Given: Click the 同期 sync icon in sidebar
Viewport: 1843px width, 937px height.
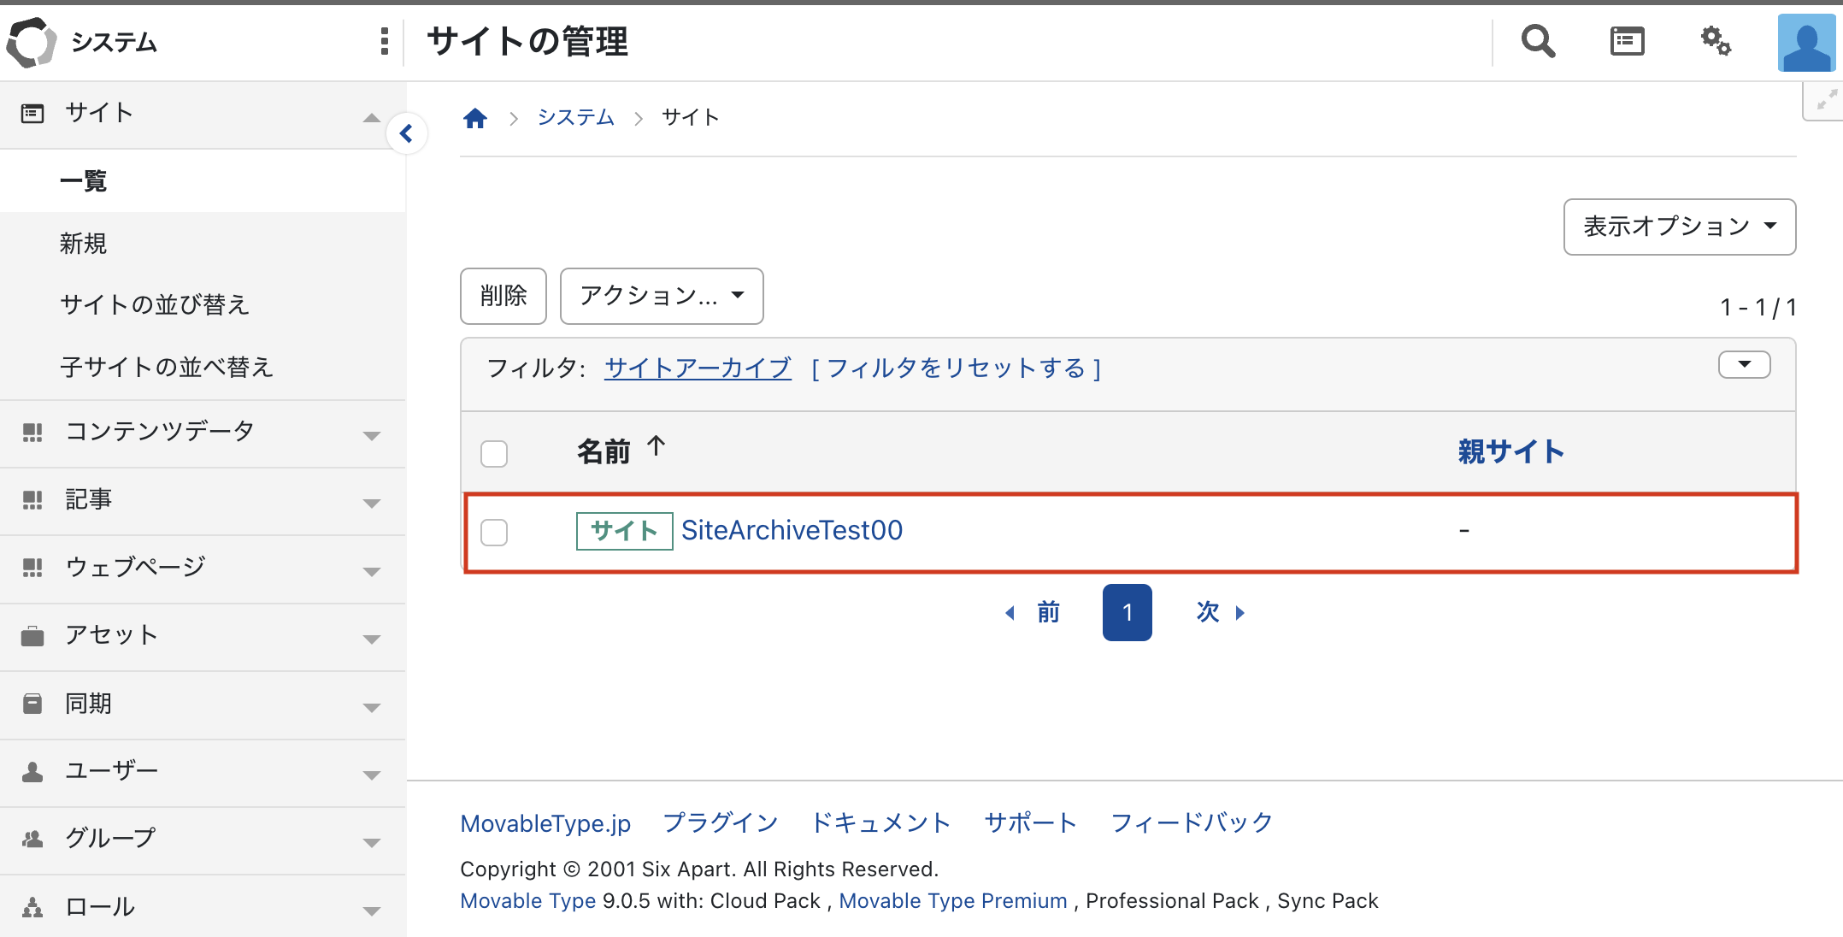Looking at the screenshot, I should pos(32,703).
